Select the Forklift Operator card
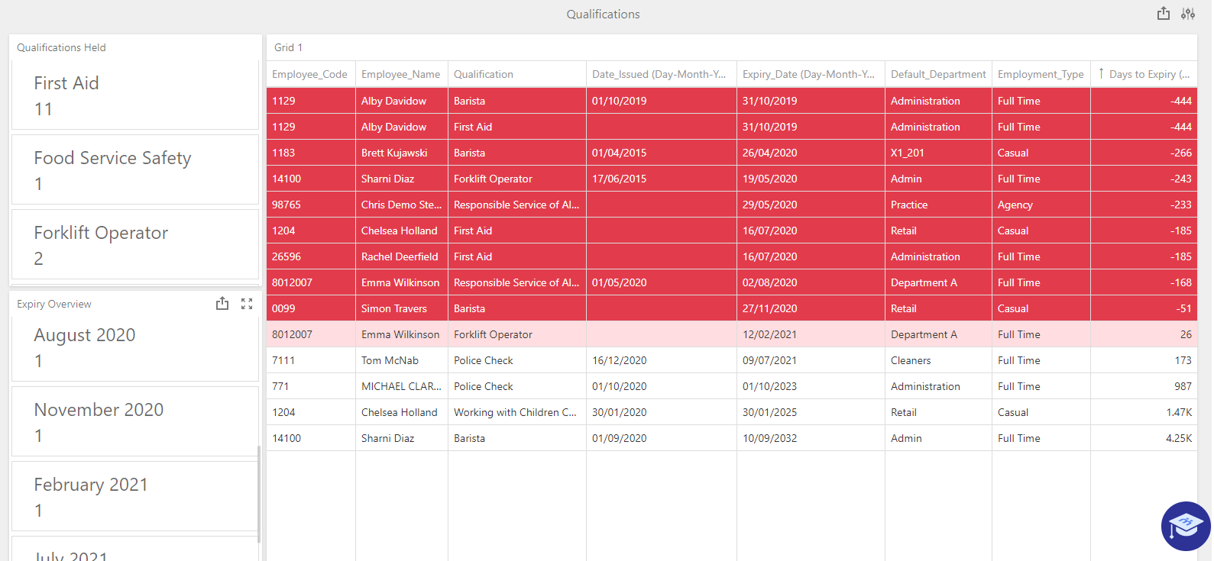Viewport: 1214px width, 561px height. [135, 244]
